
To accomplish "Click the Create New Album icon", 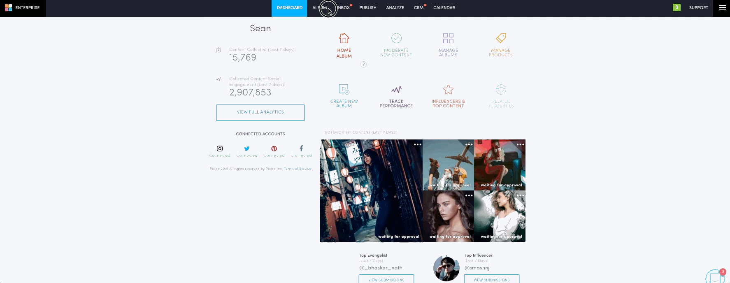I will (x=344, y=89).
